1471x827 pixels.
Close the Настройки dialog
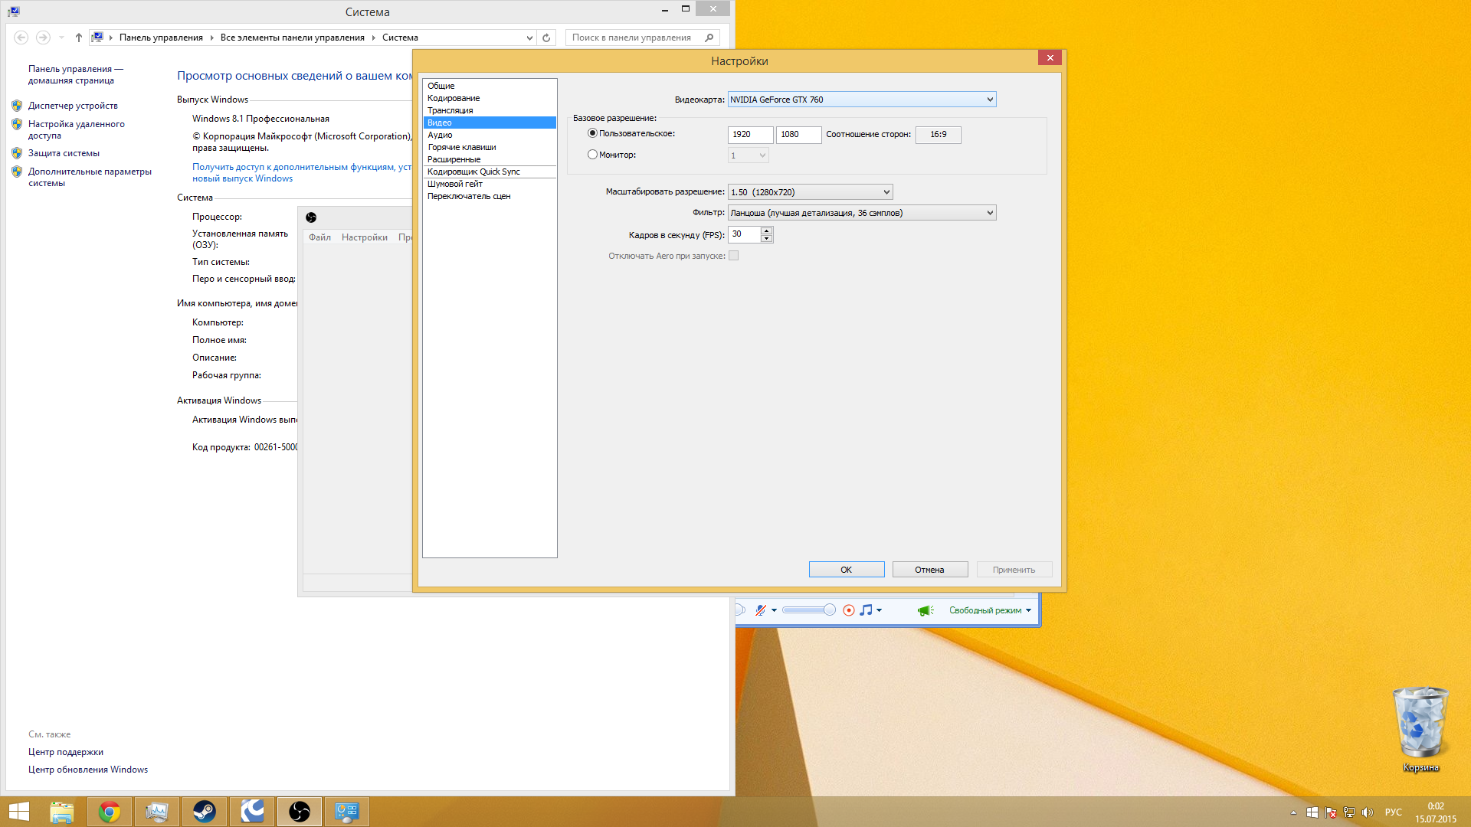[1050, 57]
